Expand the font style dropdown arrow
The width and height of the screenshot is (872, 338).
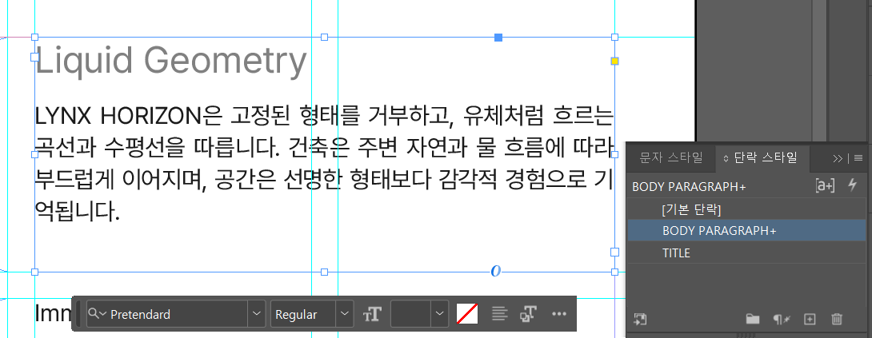pyautogui.click(x=345, y=314)
